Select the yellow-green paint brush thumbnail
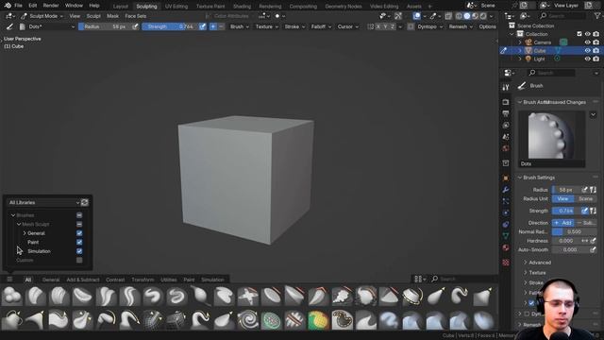The image size is (604, 340). coord(318,320)
